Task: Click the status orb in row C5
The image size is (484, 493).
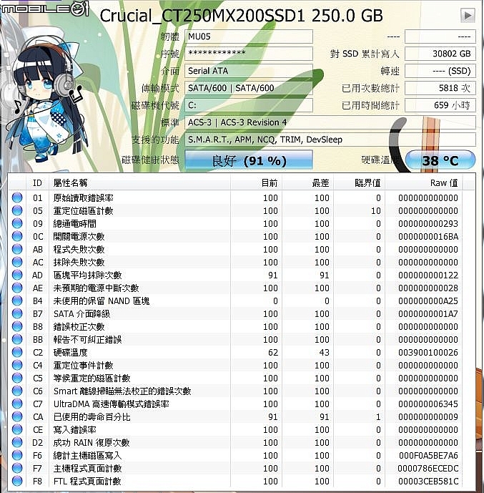Action: tap(17, 378)
